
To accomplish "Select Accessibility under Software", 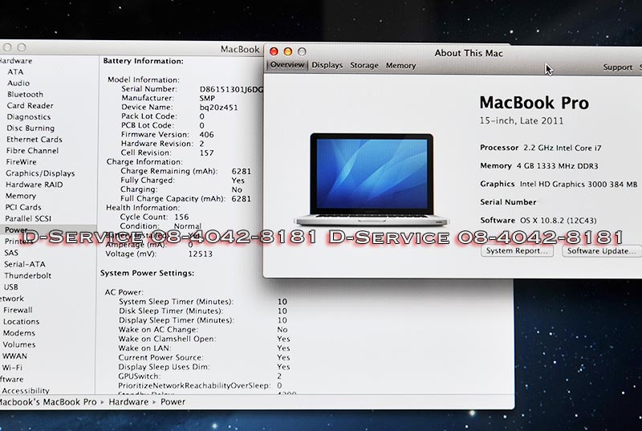I will point(26,391).
